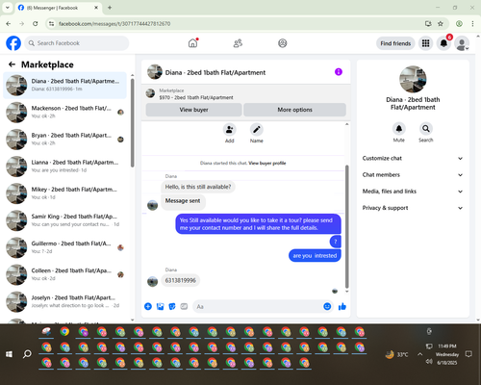Open the Samir King conversation
The image size is (481, 385).
point(64,220)
